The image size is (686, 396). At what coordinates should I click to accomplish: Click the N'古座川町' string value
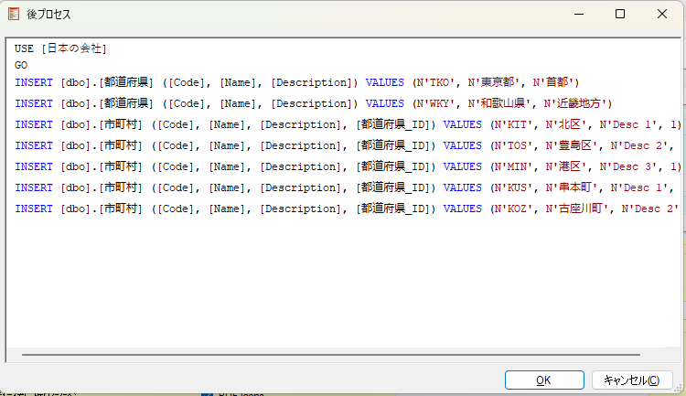pyautogui.click(x=577, y=209)
